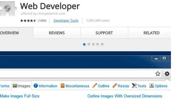This screenshot has width=172, height=99.
Task: Select the Images tab label
Action: (24, 86)
